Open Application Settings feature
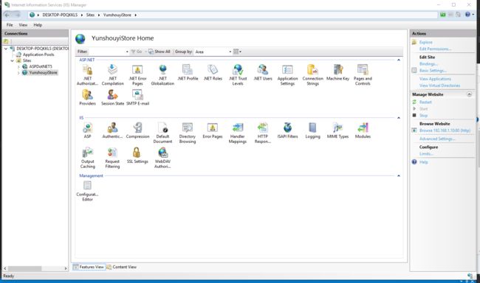The image size is (480, 283). pos(287,75)
